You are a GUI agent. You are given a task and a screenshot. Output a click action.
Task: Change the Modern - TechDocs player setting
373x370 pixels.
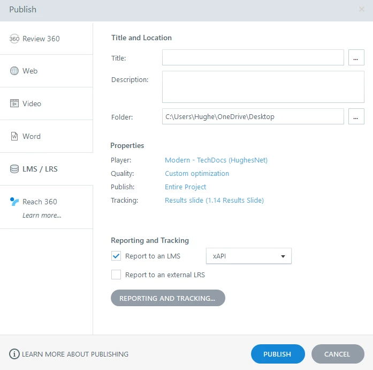(x=216, y=160)
